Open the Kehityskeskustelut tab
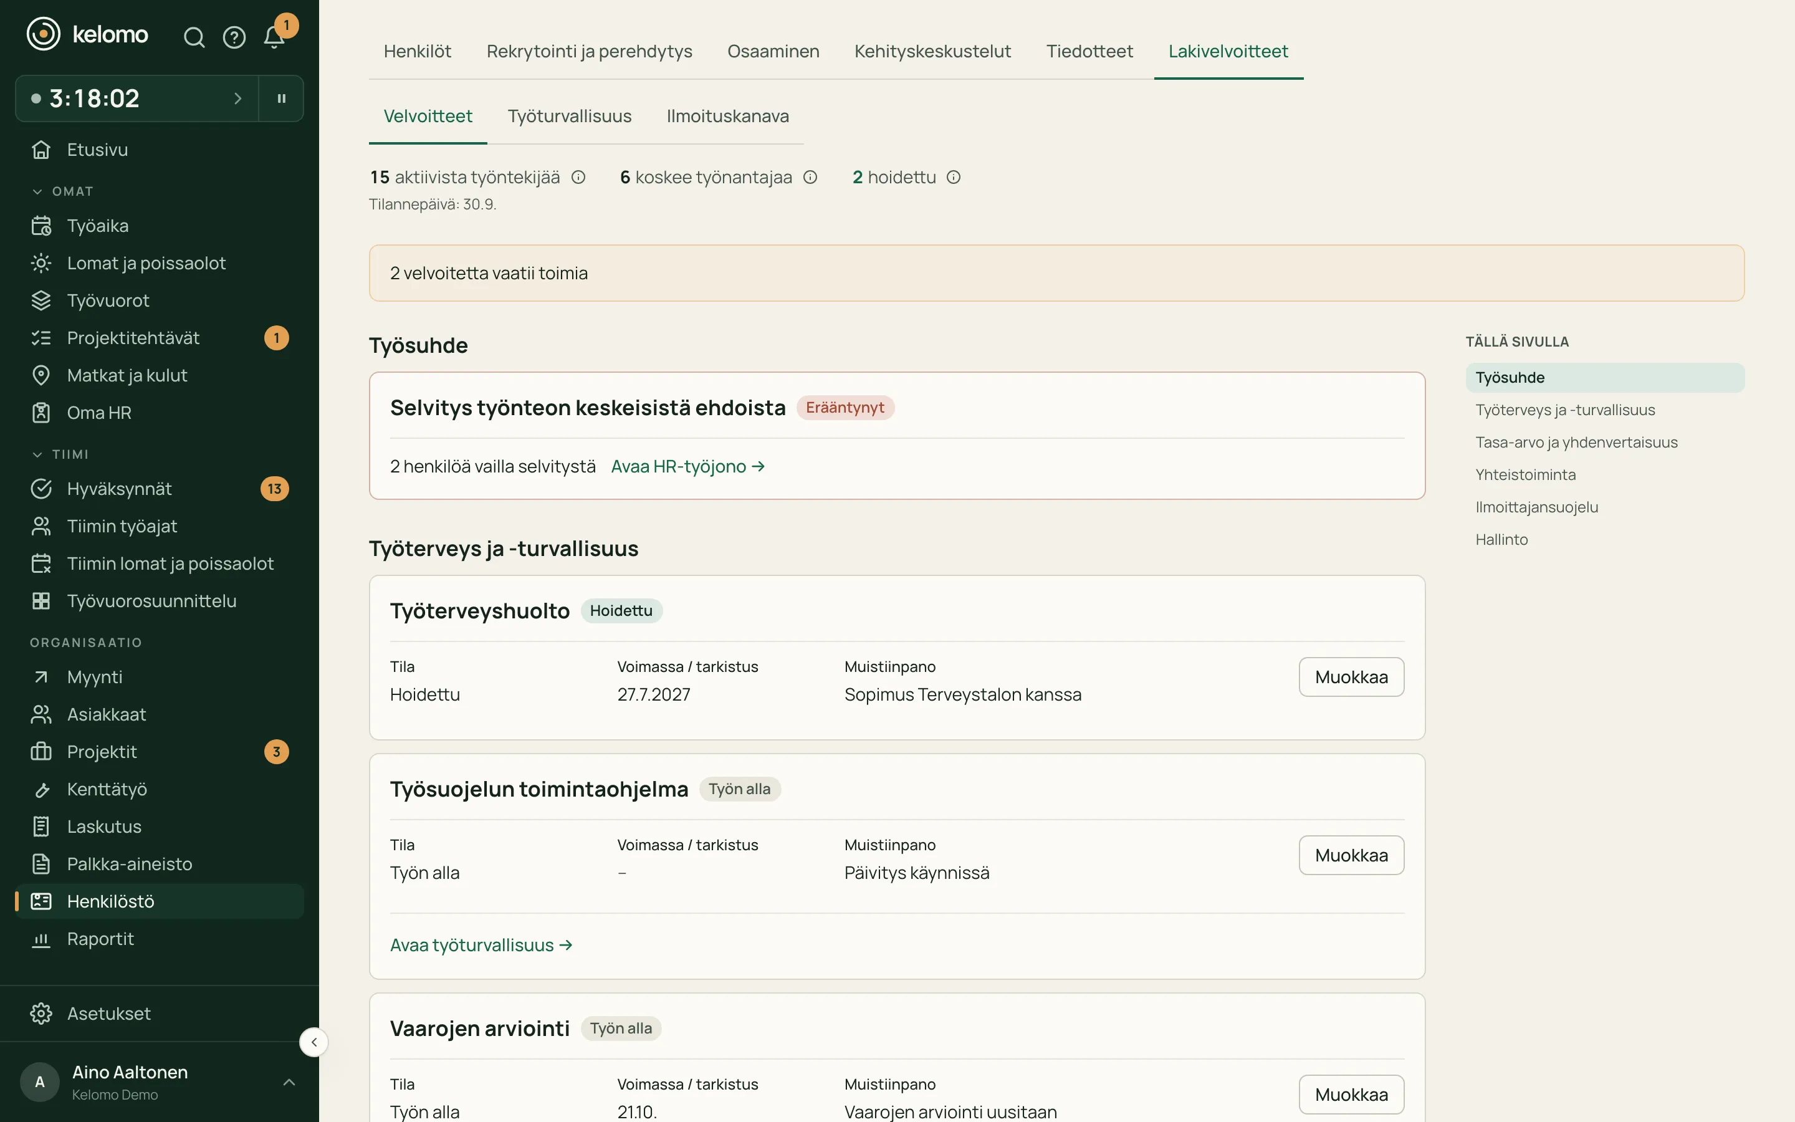This screenshot has width=1795, height=1122. [932, 51]
